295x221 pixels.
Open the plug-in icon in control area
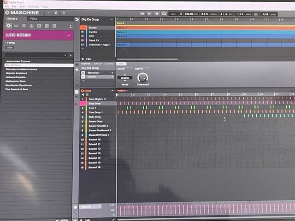coord(77,70)
